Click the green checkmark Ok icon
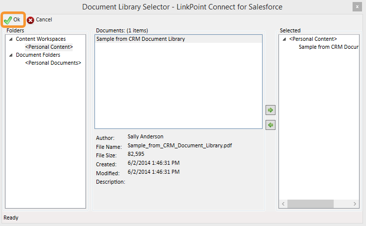The image size is (366, 226). click(8, 20)
